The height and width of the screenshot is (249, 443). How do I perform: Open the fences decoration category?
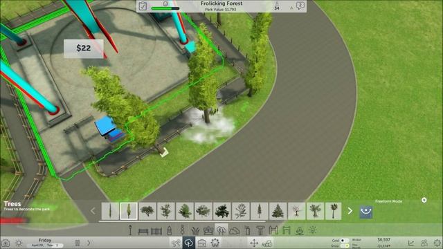click(x=156, y=232)
